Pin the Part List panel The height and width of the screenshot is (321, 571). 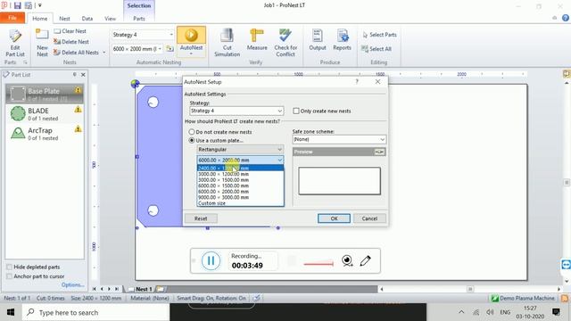(x=75, y=75)
